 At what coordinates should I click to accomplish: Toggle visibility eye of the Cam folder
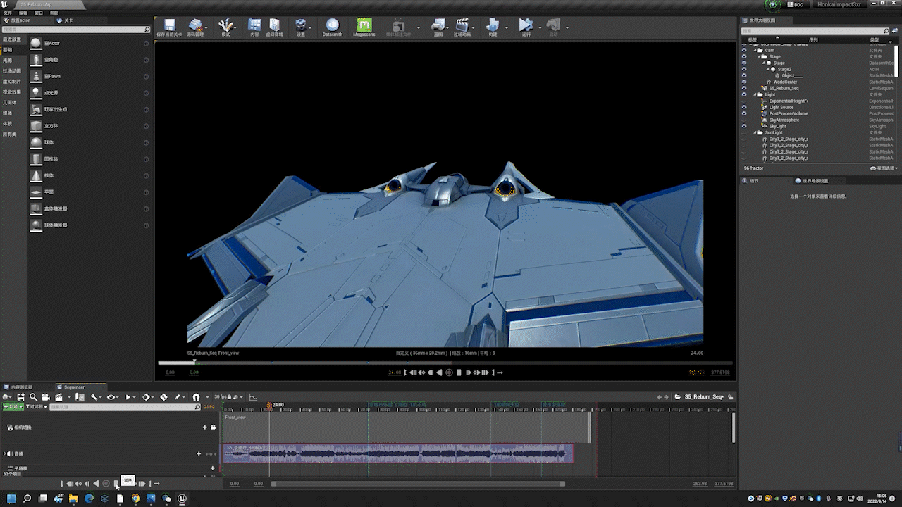click(x=743, y=51)
